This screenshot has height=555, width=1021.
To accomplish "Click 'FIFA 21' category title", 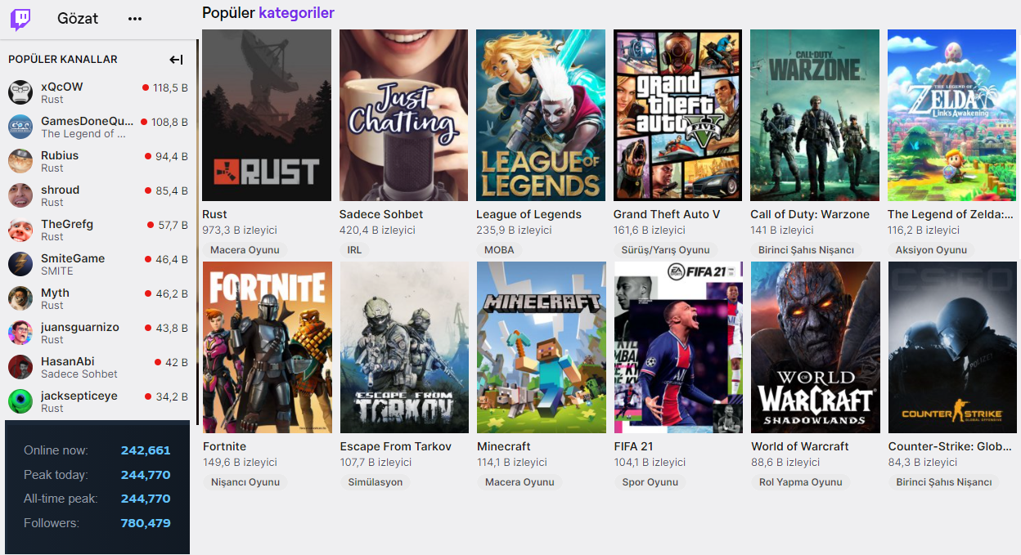I will (x=633, y=446).
